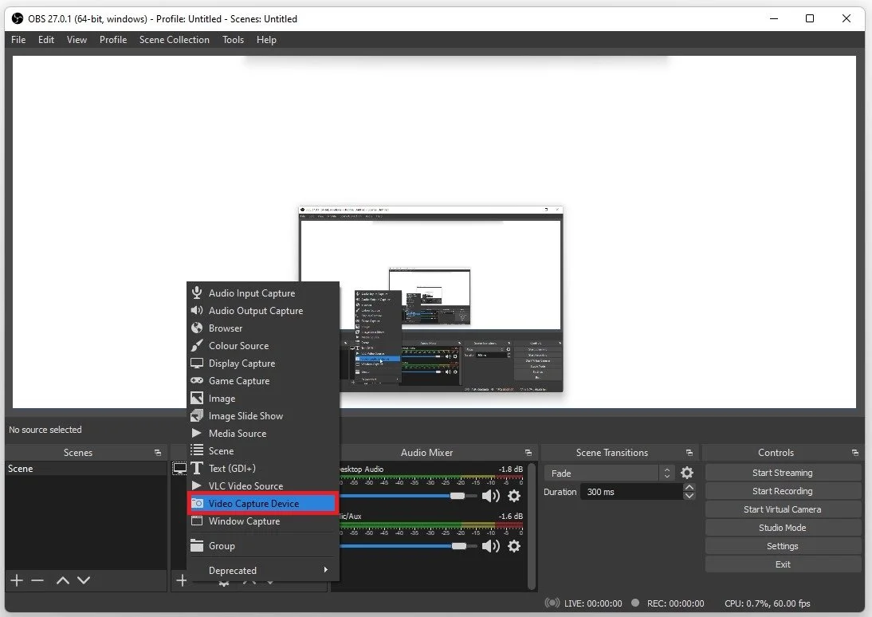Add a Scene source from menu
The image size is (872, 617).
262,450
